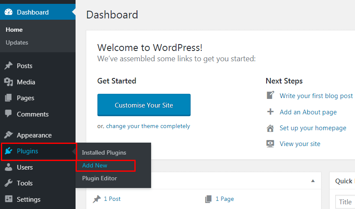Click the Media library icon
This screenshot has height=209, width=355.
point(9,82)
